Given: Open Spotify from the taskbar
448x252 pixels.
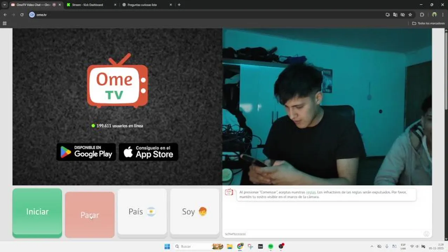Looking at the screenshot, I should click(271, 246).
